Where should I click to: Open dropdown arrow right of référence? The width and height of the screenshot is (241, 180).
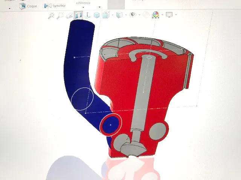click(99, 7)
